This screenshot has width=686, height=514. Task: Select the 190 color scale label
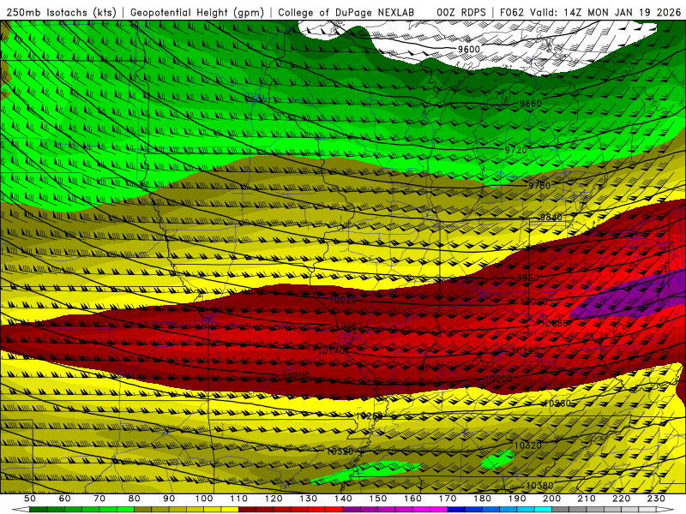517,499
